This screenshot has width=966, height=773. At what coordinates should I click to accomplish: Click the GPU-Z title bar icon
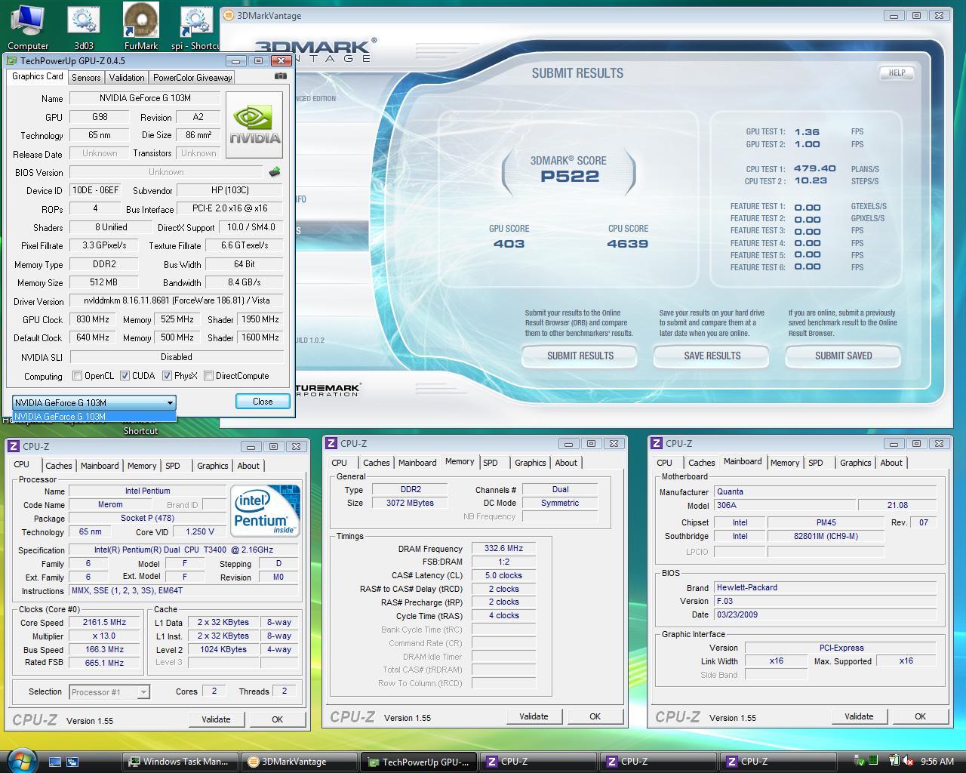point(12,60)
